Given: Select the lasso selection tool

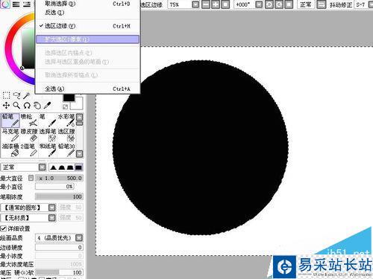Looking at the screenshot, I should pos(16,95).
